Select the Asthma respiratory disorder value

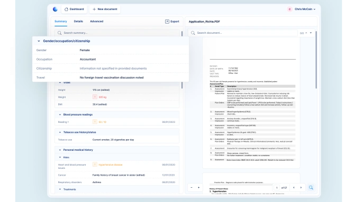point(97,182)
